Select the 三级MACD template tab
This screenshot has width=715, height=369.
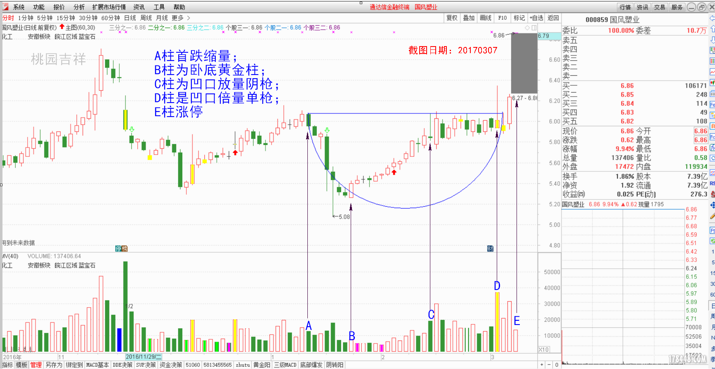click(x=285, y=365)
